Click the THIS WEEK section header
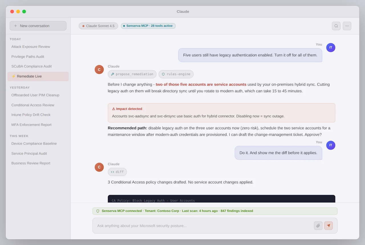The image size is (365, 245). pos(19,136)
